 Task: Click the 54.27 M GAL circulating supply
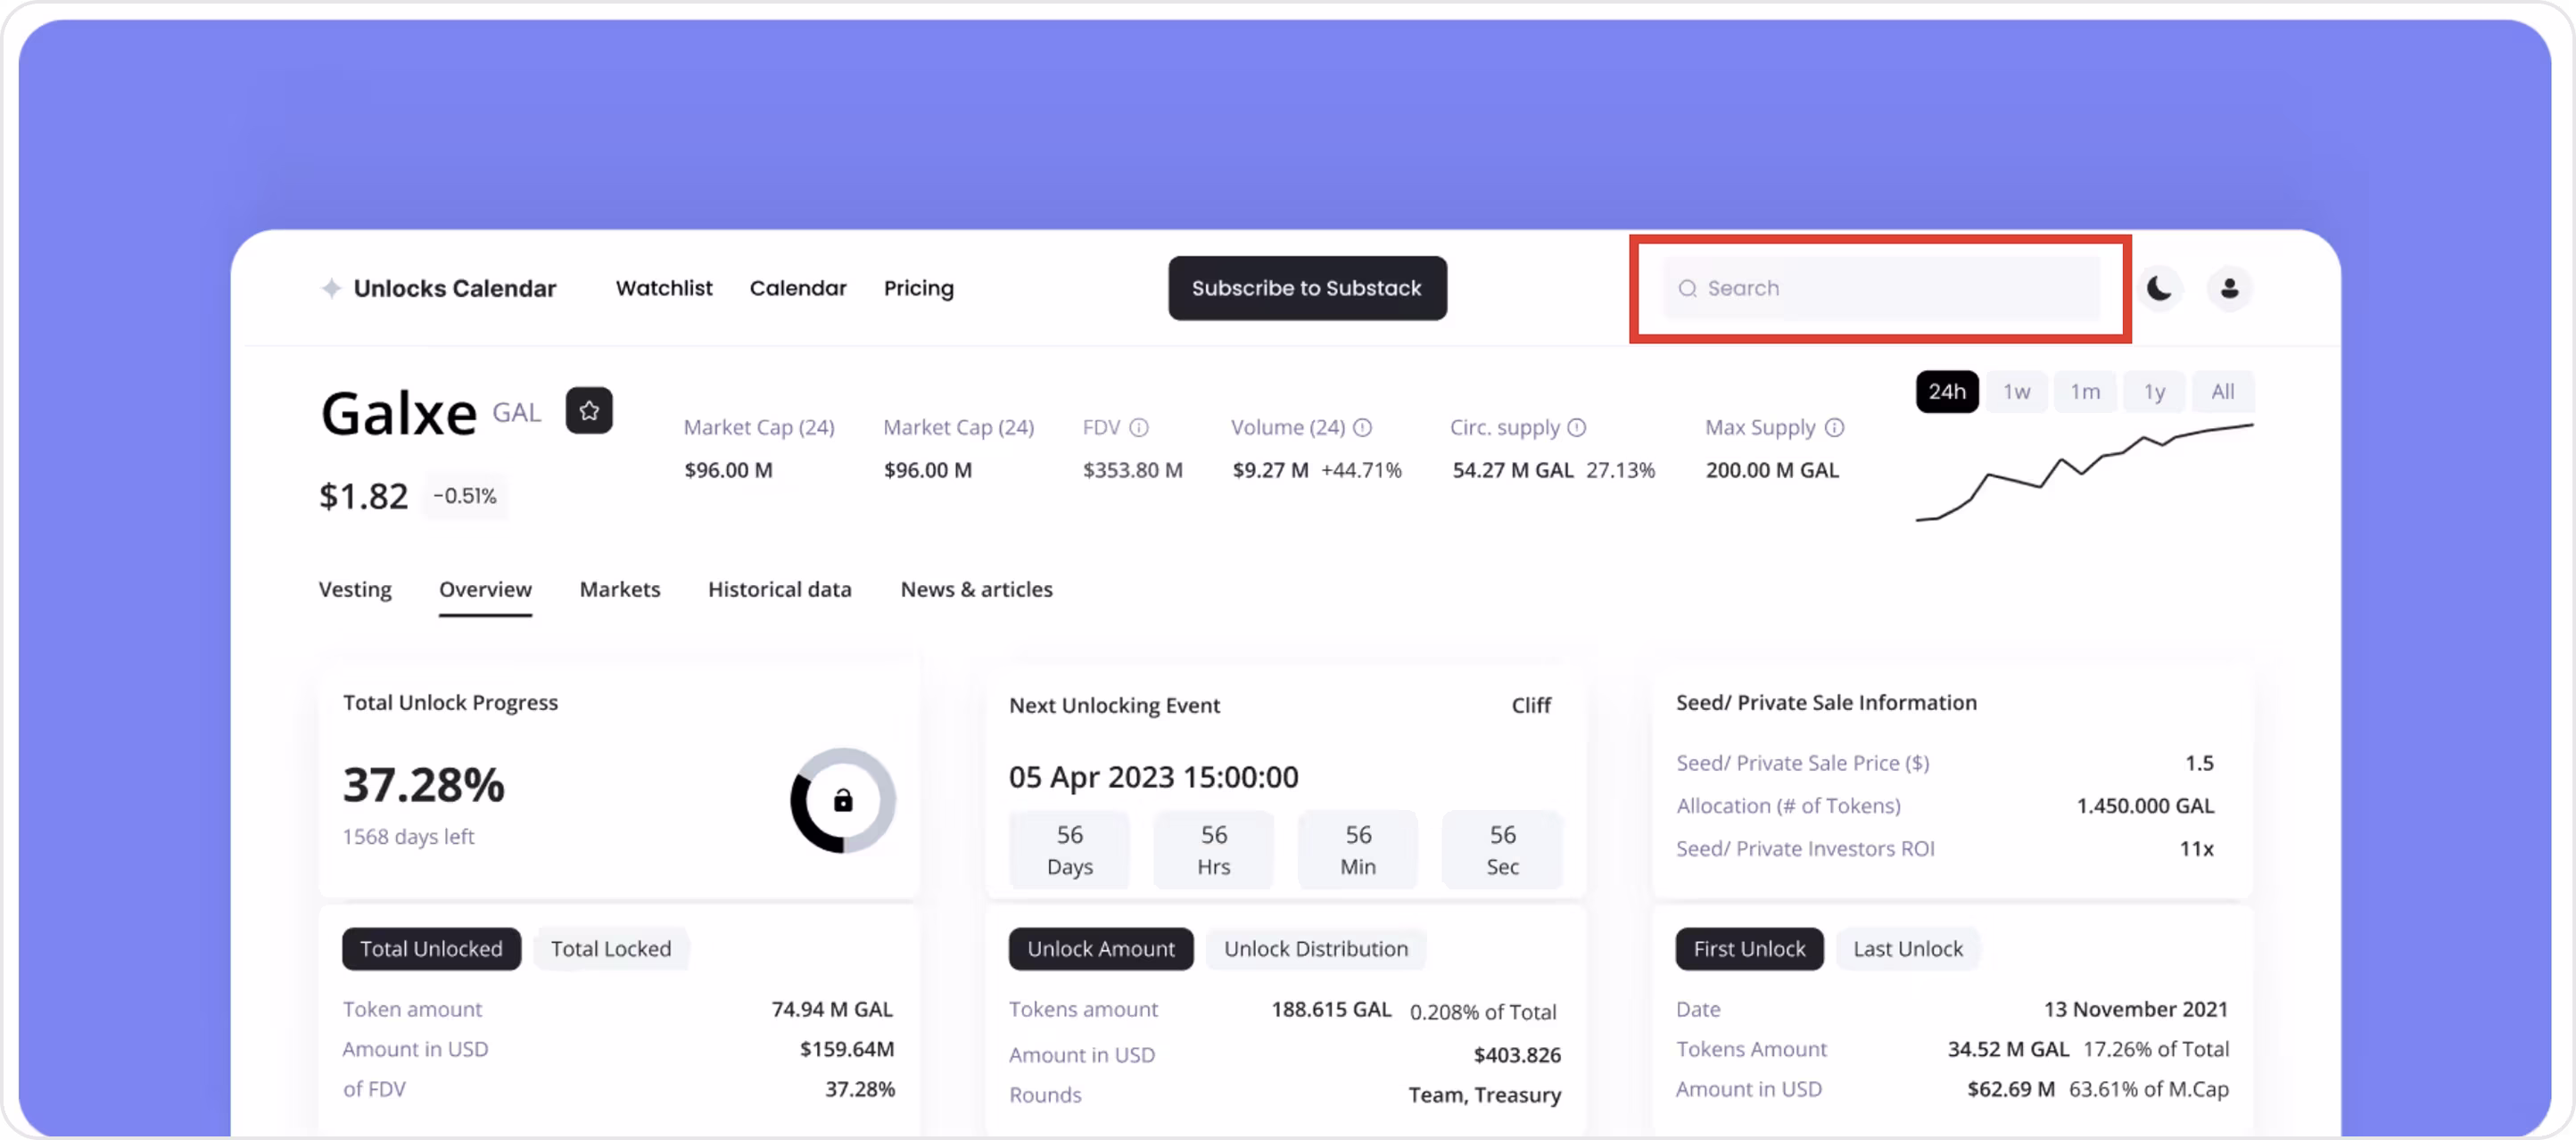coord(1513,469)
